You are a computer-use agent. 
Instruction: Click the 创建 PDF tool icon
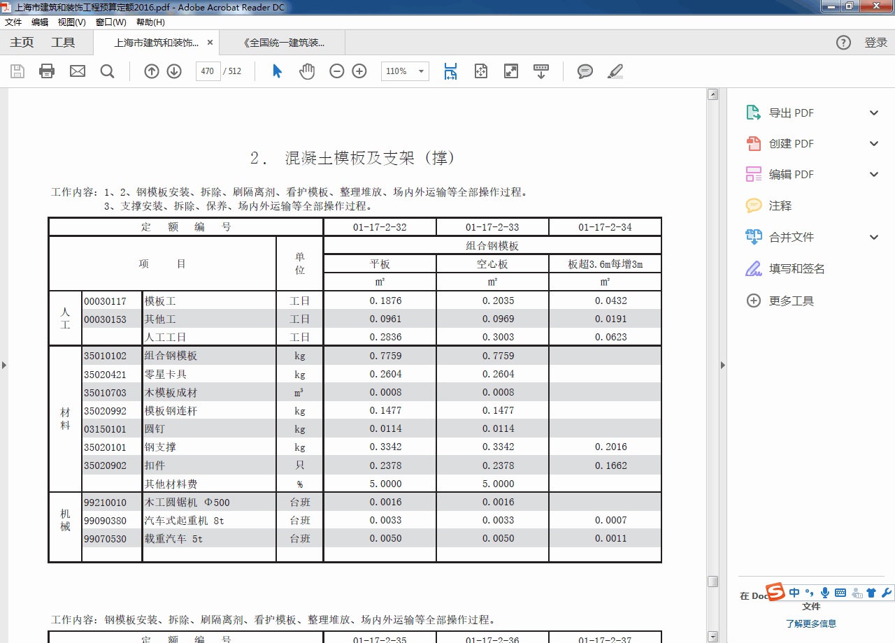coord(753,143)
